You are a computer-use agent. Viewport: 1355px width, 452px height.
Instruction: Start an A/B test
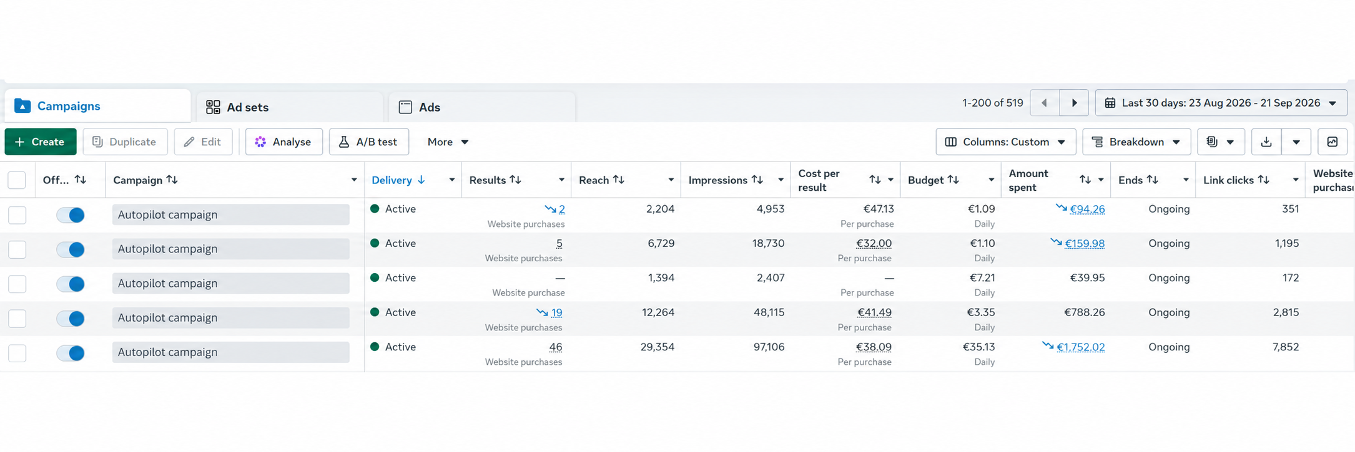[x=368, y=142]
